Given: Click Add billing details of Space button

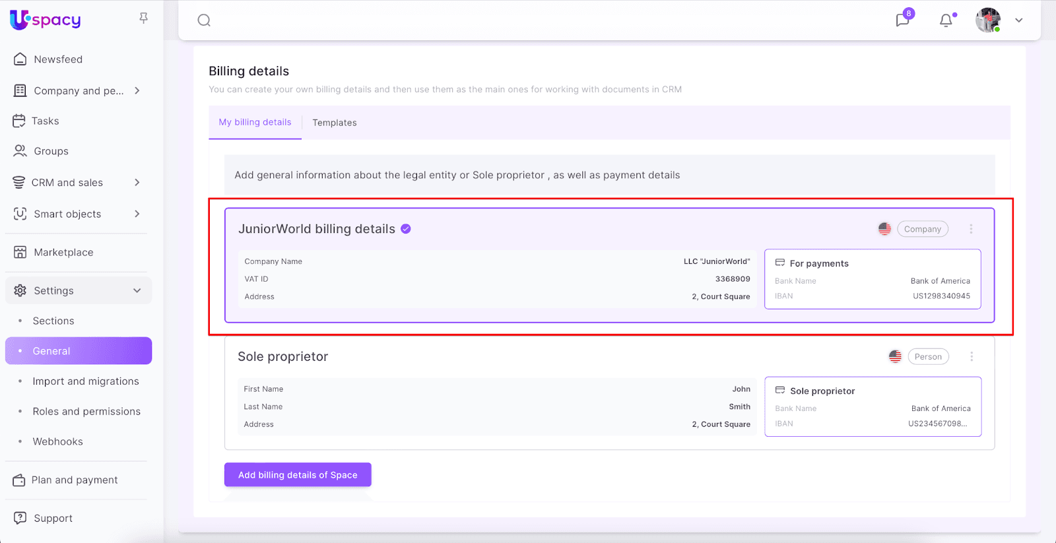Looking at the screenshot, I should [298, 475].
